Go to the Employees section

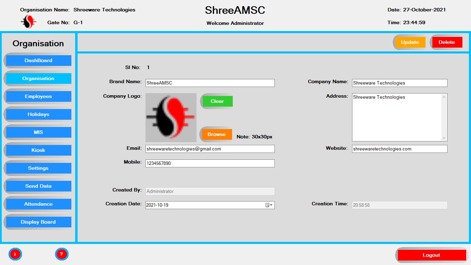(x=38, y=96)
